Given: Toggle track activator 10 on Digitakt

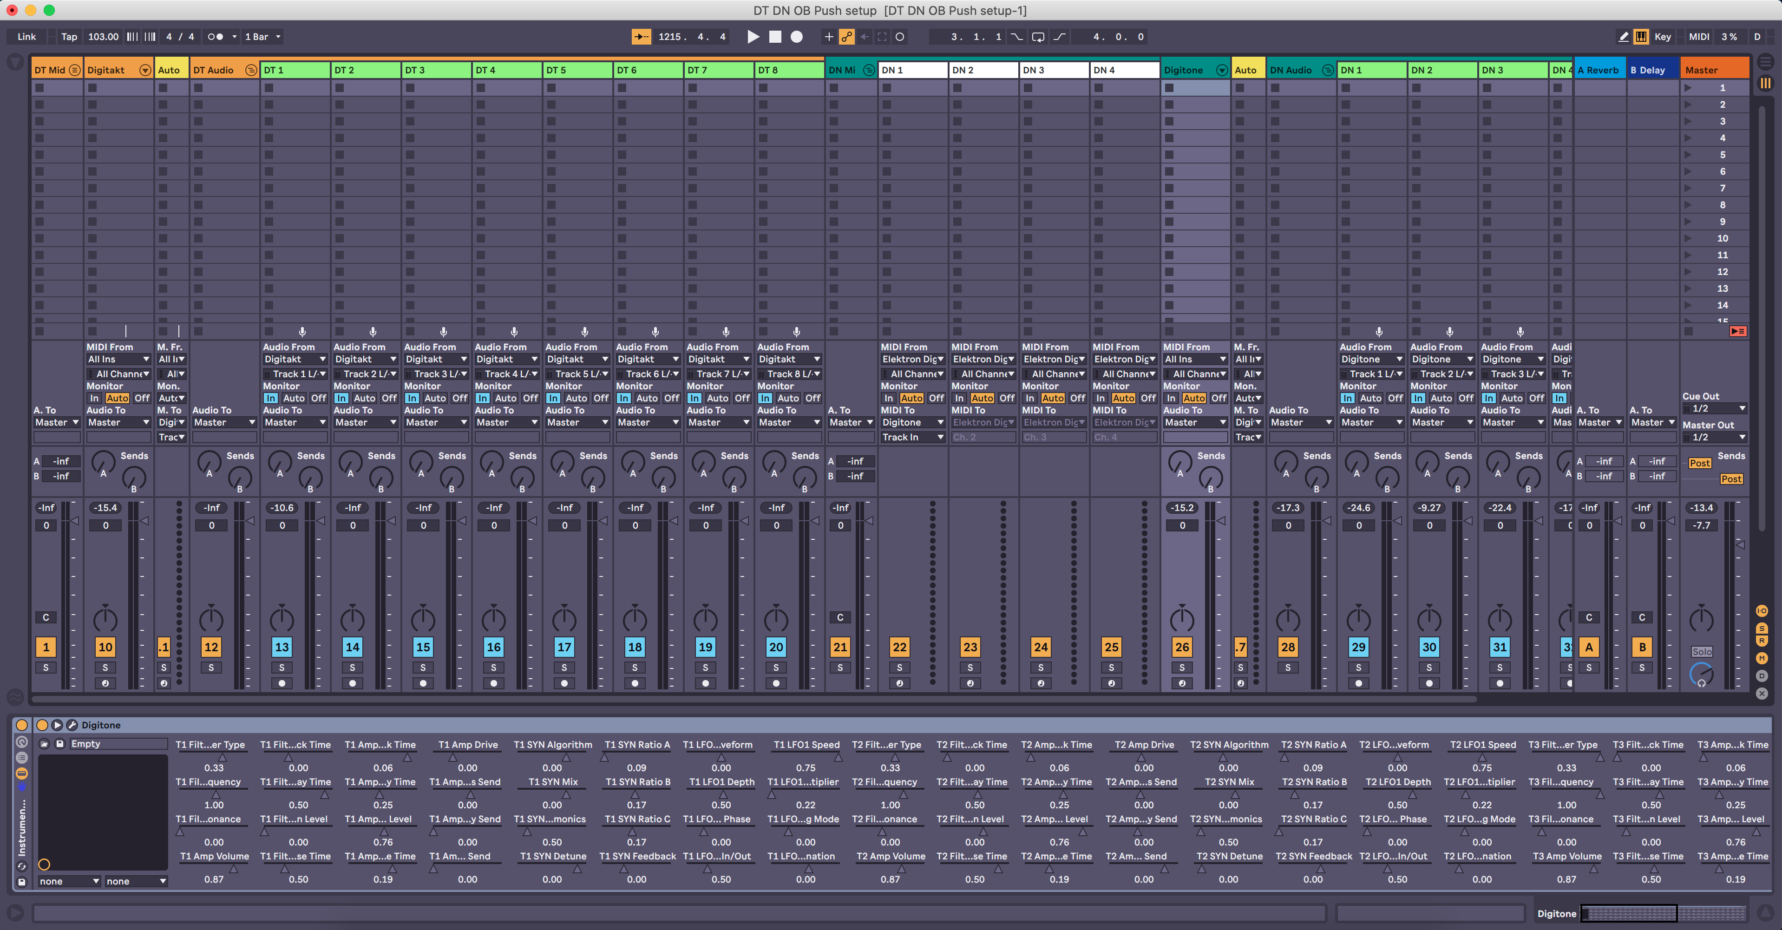Looking at the screenshot, I should click(105, 647).
